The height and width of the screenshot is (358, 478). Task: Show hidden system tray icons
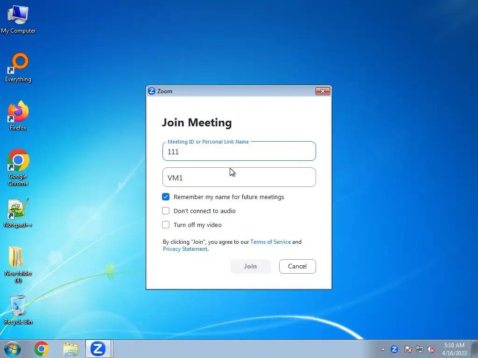[x=383, y=350]
